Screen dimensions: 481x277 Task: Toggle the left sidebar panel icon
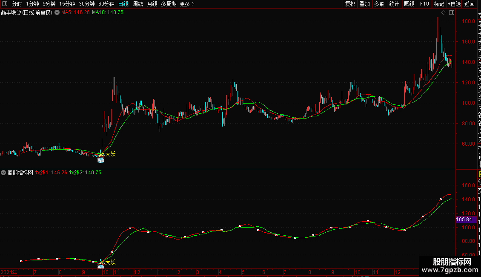[x=5, y=4]
